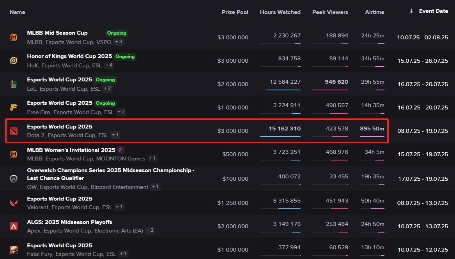The width and height of the screenshot is (455, 259).
Task: Show the +1 tag after Blizzard Entertainment
Action: coord(156,187)
